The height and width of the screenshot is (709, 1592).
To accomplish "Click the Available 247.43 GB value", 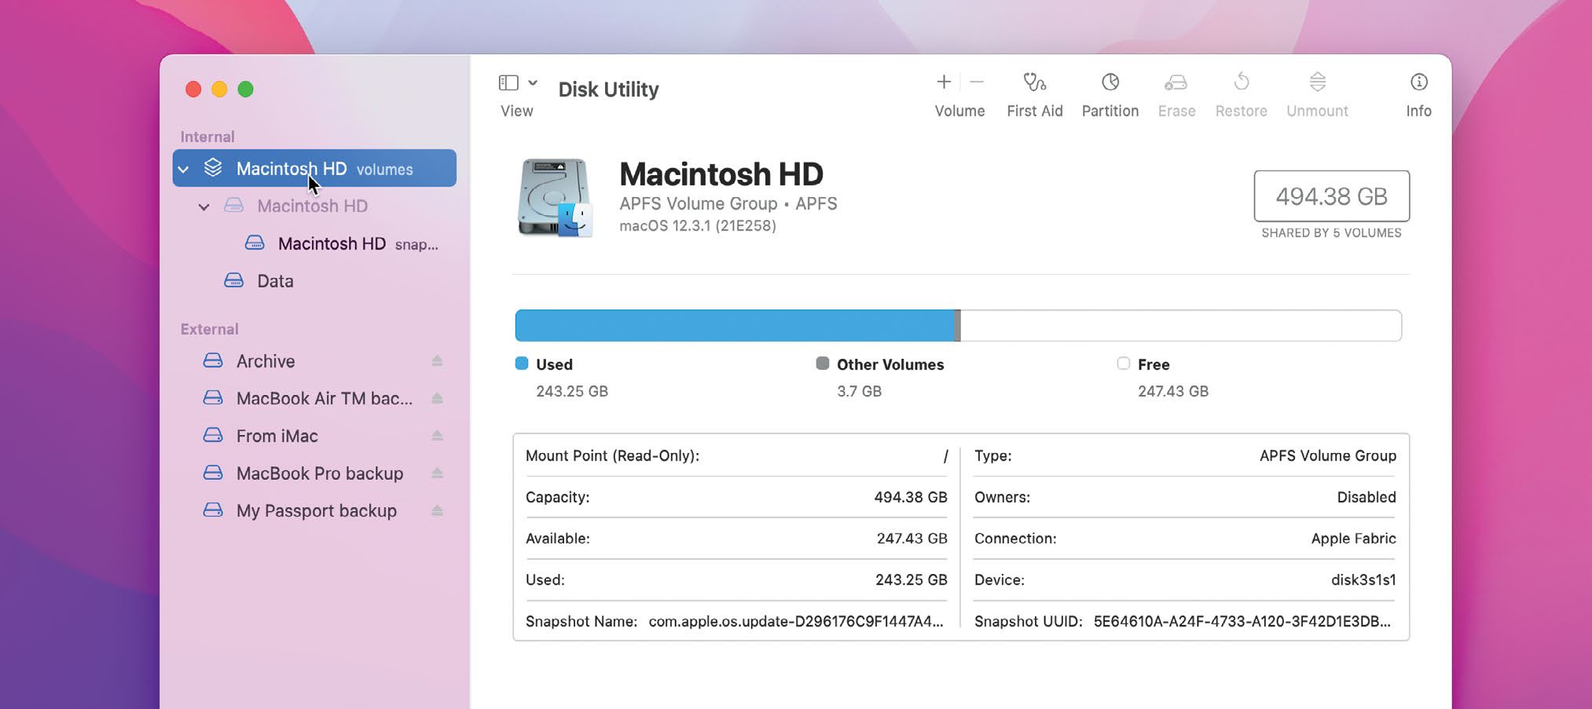I will coord(912,539).
